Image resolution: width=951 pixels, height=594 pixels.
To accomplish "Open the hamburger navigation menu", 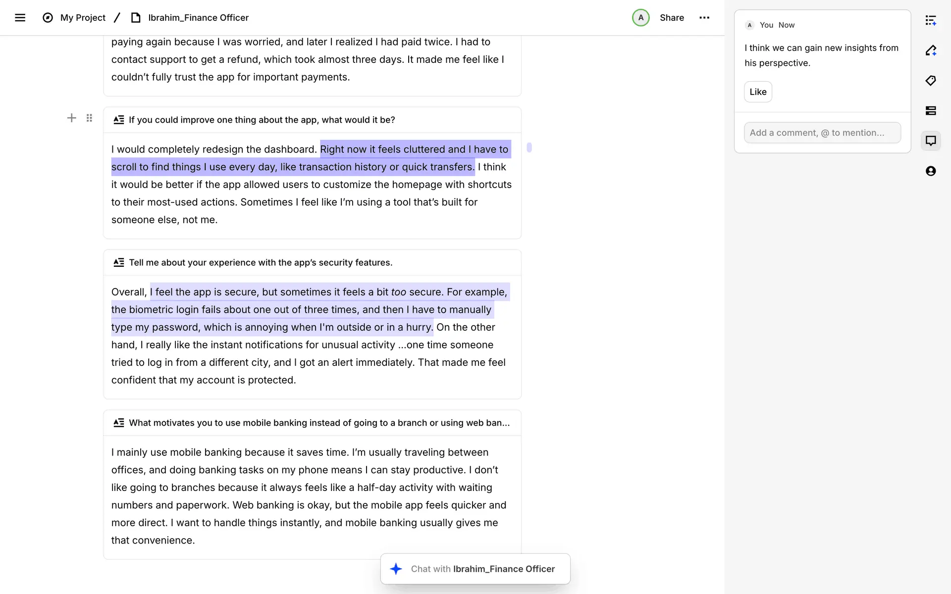I will [x=20, y=18].
